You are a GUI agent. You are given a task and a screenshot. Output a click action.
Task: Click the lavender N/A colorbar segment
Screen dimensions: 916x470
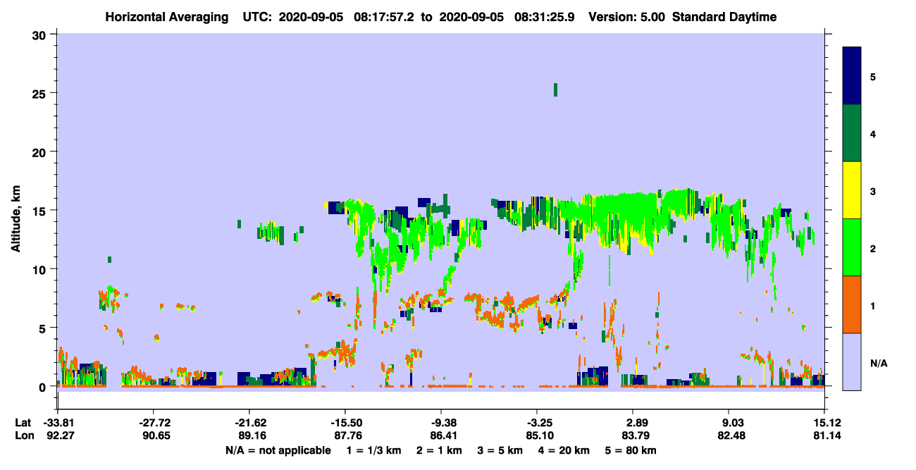pos(852,361)
